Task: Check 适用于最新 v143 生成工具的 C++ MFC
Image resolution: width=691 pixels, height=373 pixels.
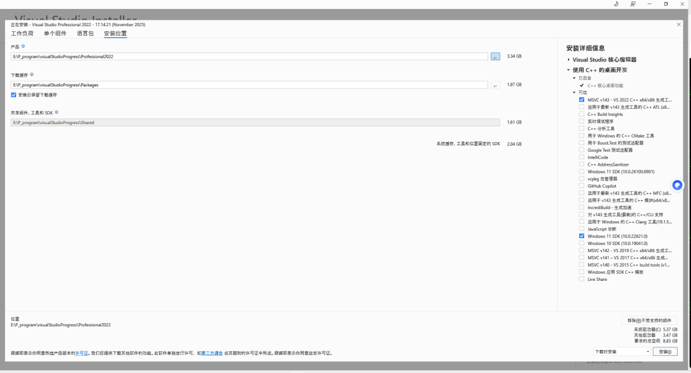Action: pyautogui.click(x=582, y=193)
